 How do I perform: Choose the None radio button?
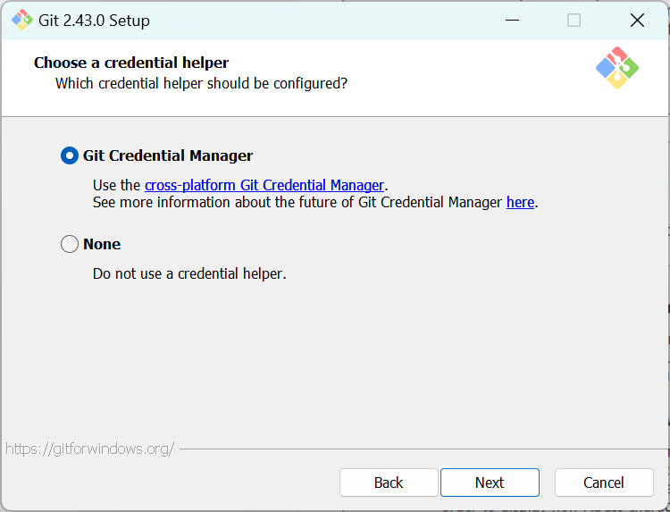(70, 244)
